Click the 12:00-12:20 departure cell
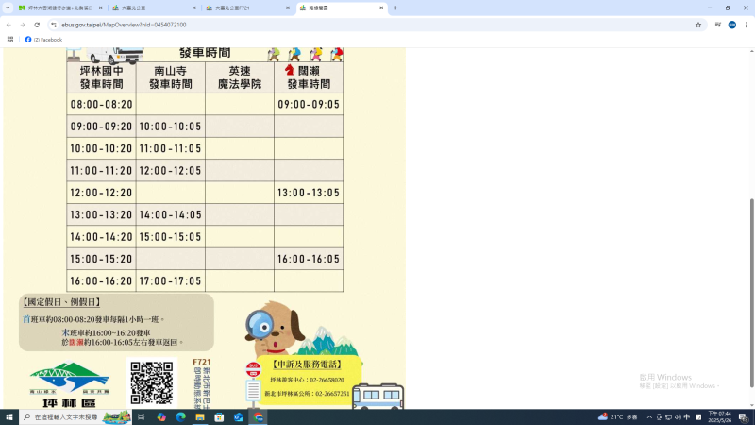755x425 pixels. [x=101, y=193]
